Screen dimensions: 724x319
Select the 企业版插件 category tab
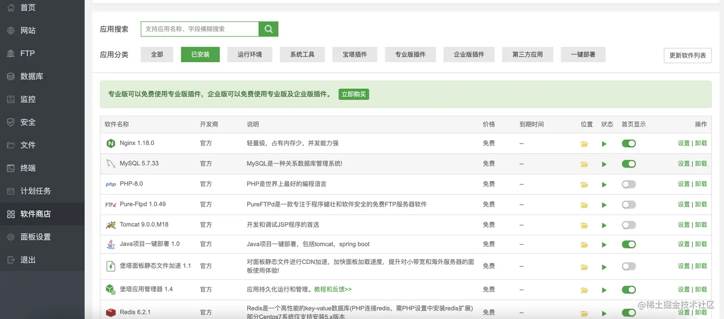click(x=469, y=55)
